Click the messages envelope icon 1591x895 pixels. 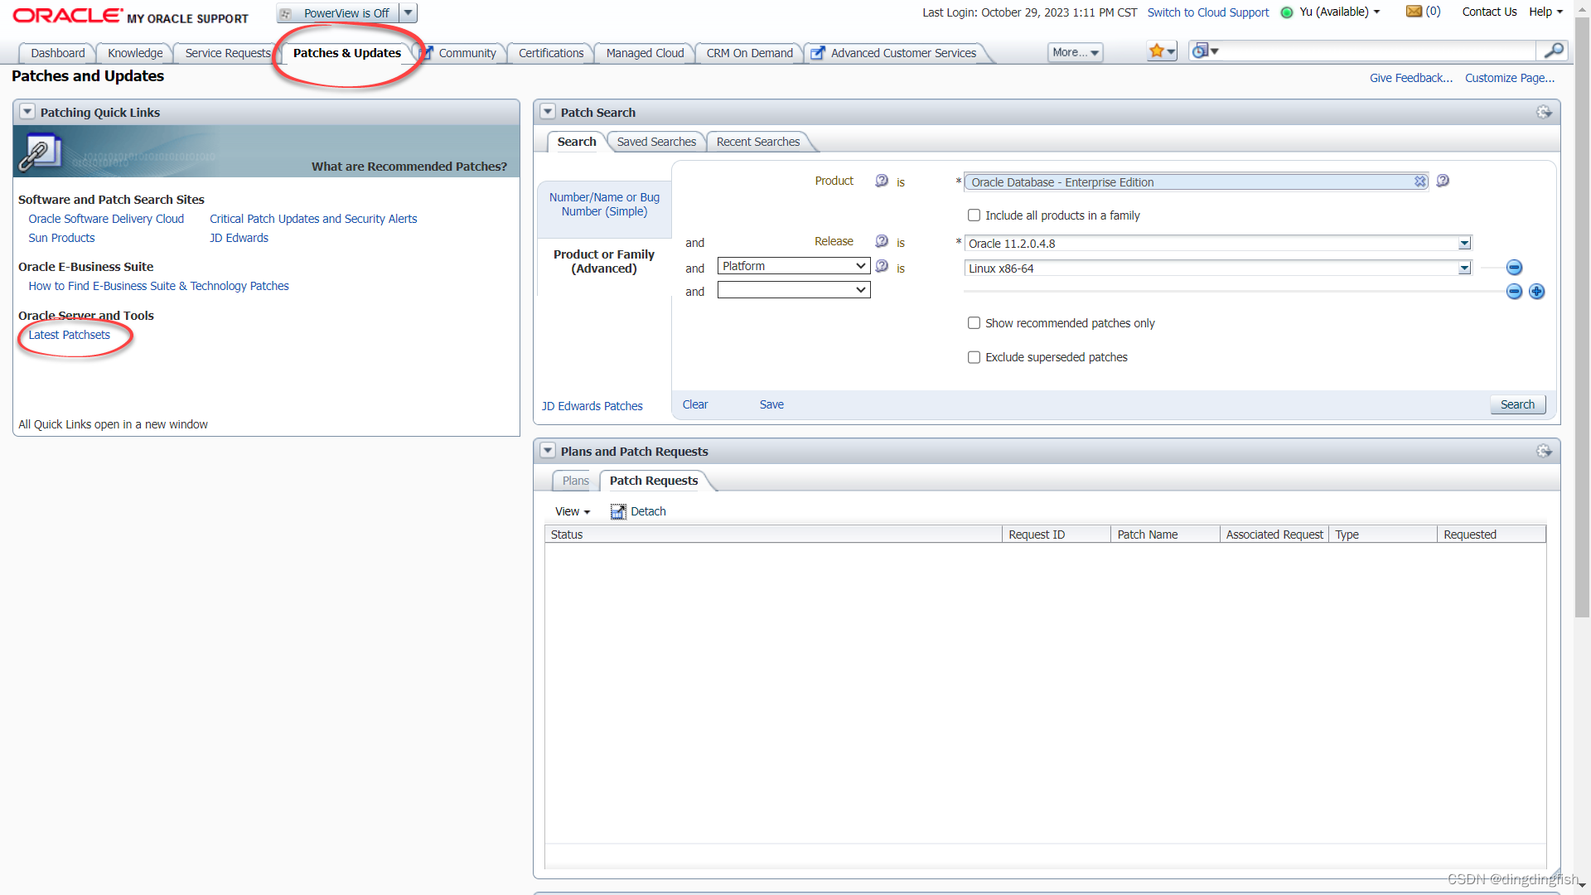1414,12
